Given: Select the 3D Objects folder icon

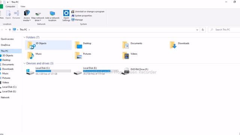Looking at the screenshot, I should coord(31,45).
